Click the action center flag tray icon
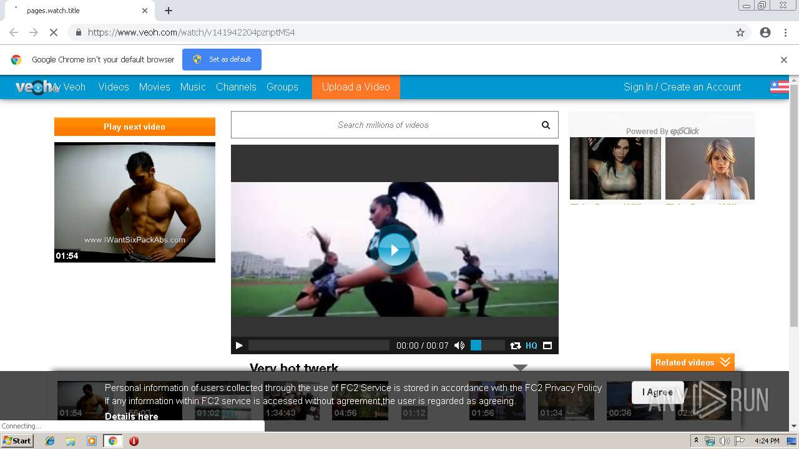 click(x=740, y=441)
